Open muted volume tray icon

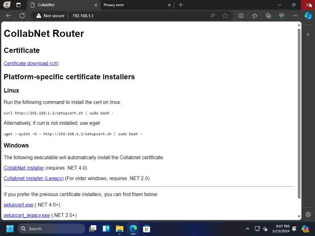(265, 229)
